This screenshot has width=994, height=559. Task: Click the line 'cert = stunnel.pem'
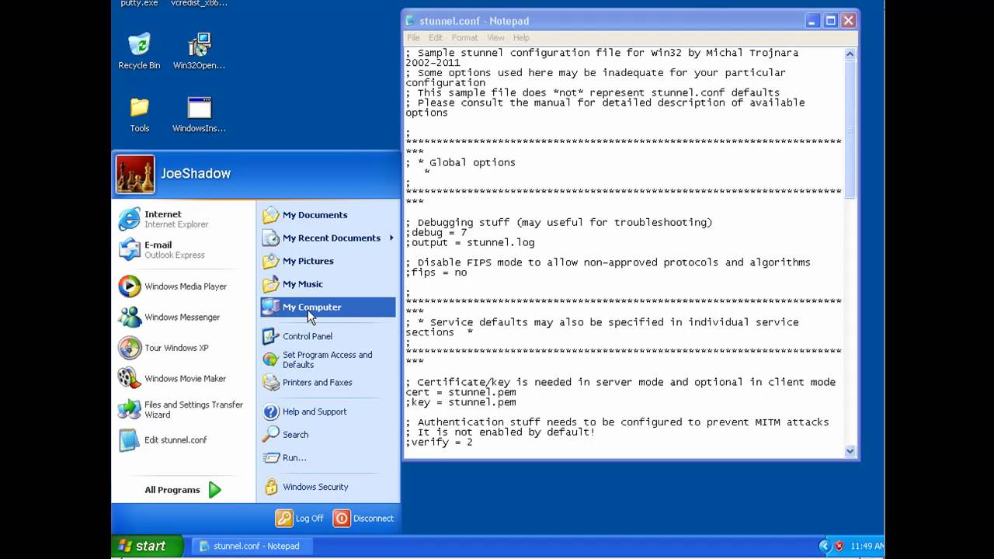pos(461,392)
